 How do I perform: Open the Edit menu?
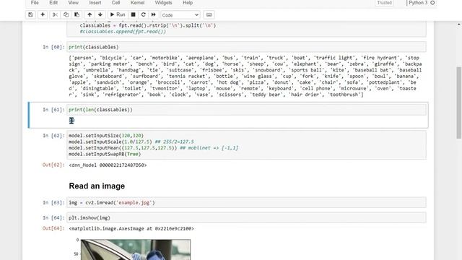(53, 3)
